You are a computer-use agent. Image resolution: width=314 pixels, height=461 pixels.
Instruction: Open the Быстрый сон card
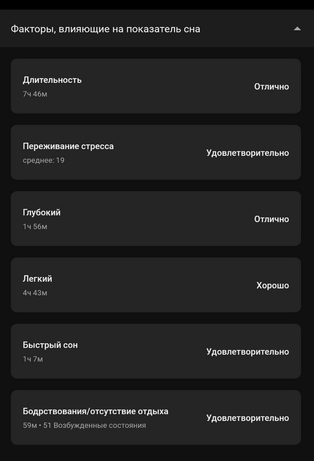point(156,351)
